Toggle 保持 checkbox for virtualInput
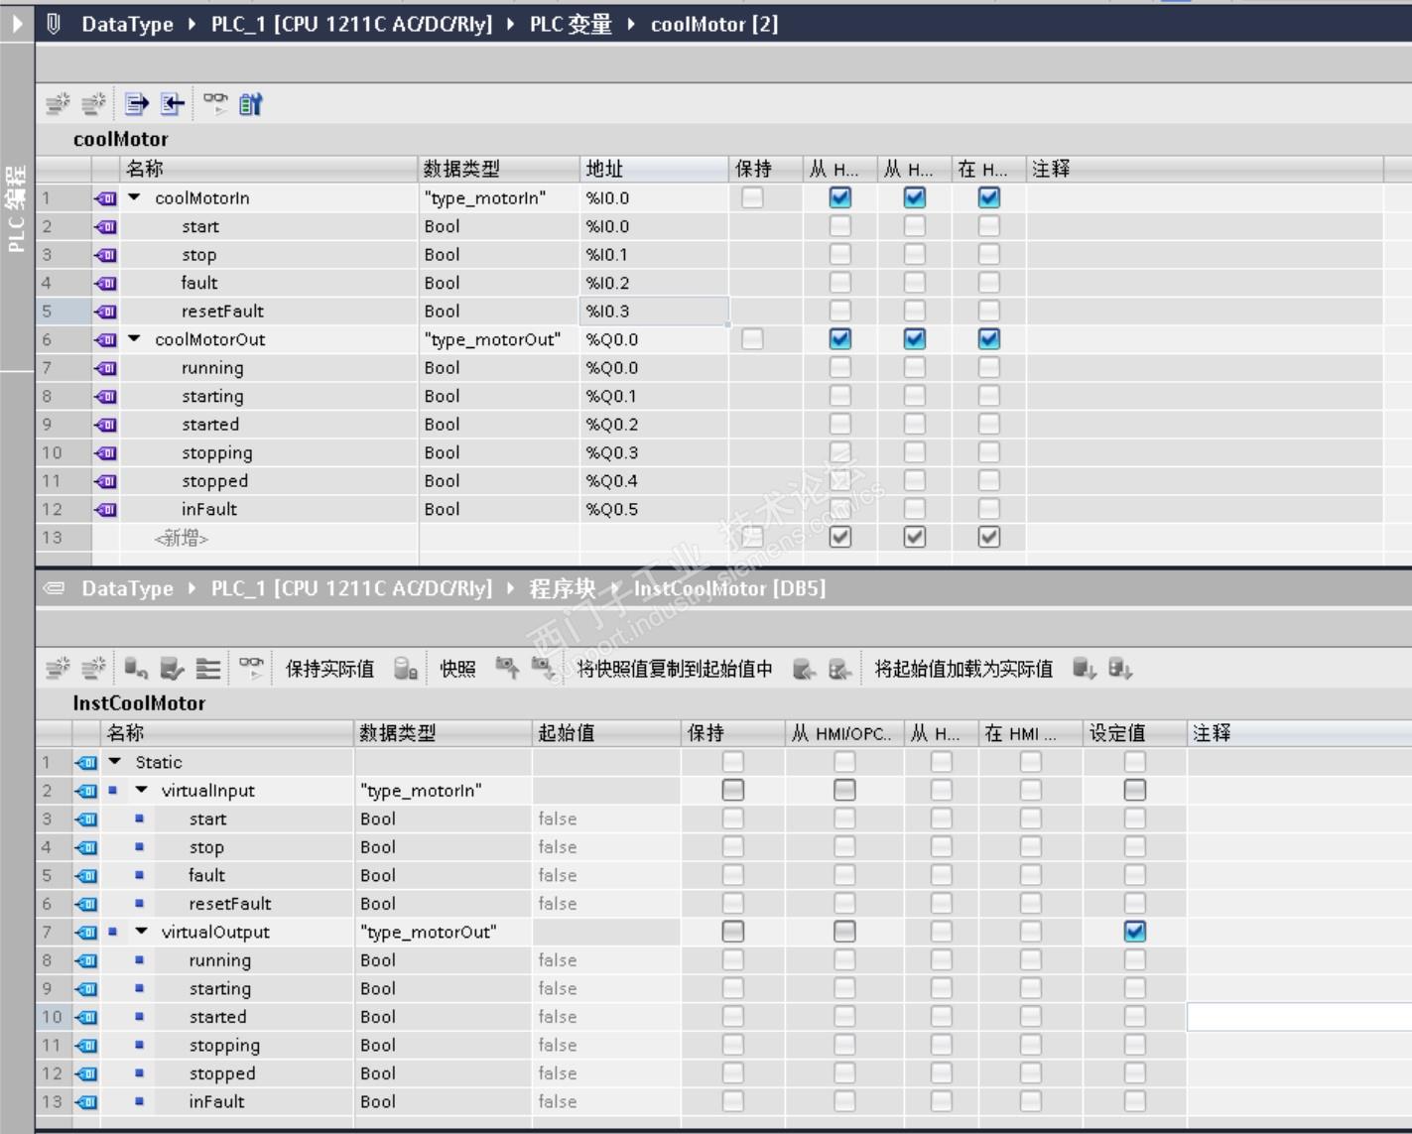 click(733, 791)
